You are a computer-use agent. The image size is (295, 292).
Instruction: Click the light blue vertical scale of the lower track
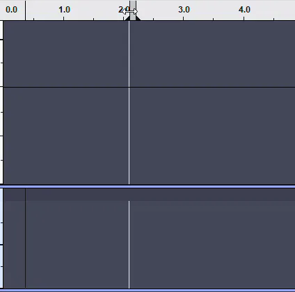tap(1, 238)
